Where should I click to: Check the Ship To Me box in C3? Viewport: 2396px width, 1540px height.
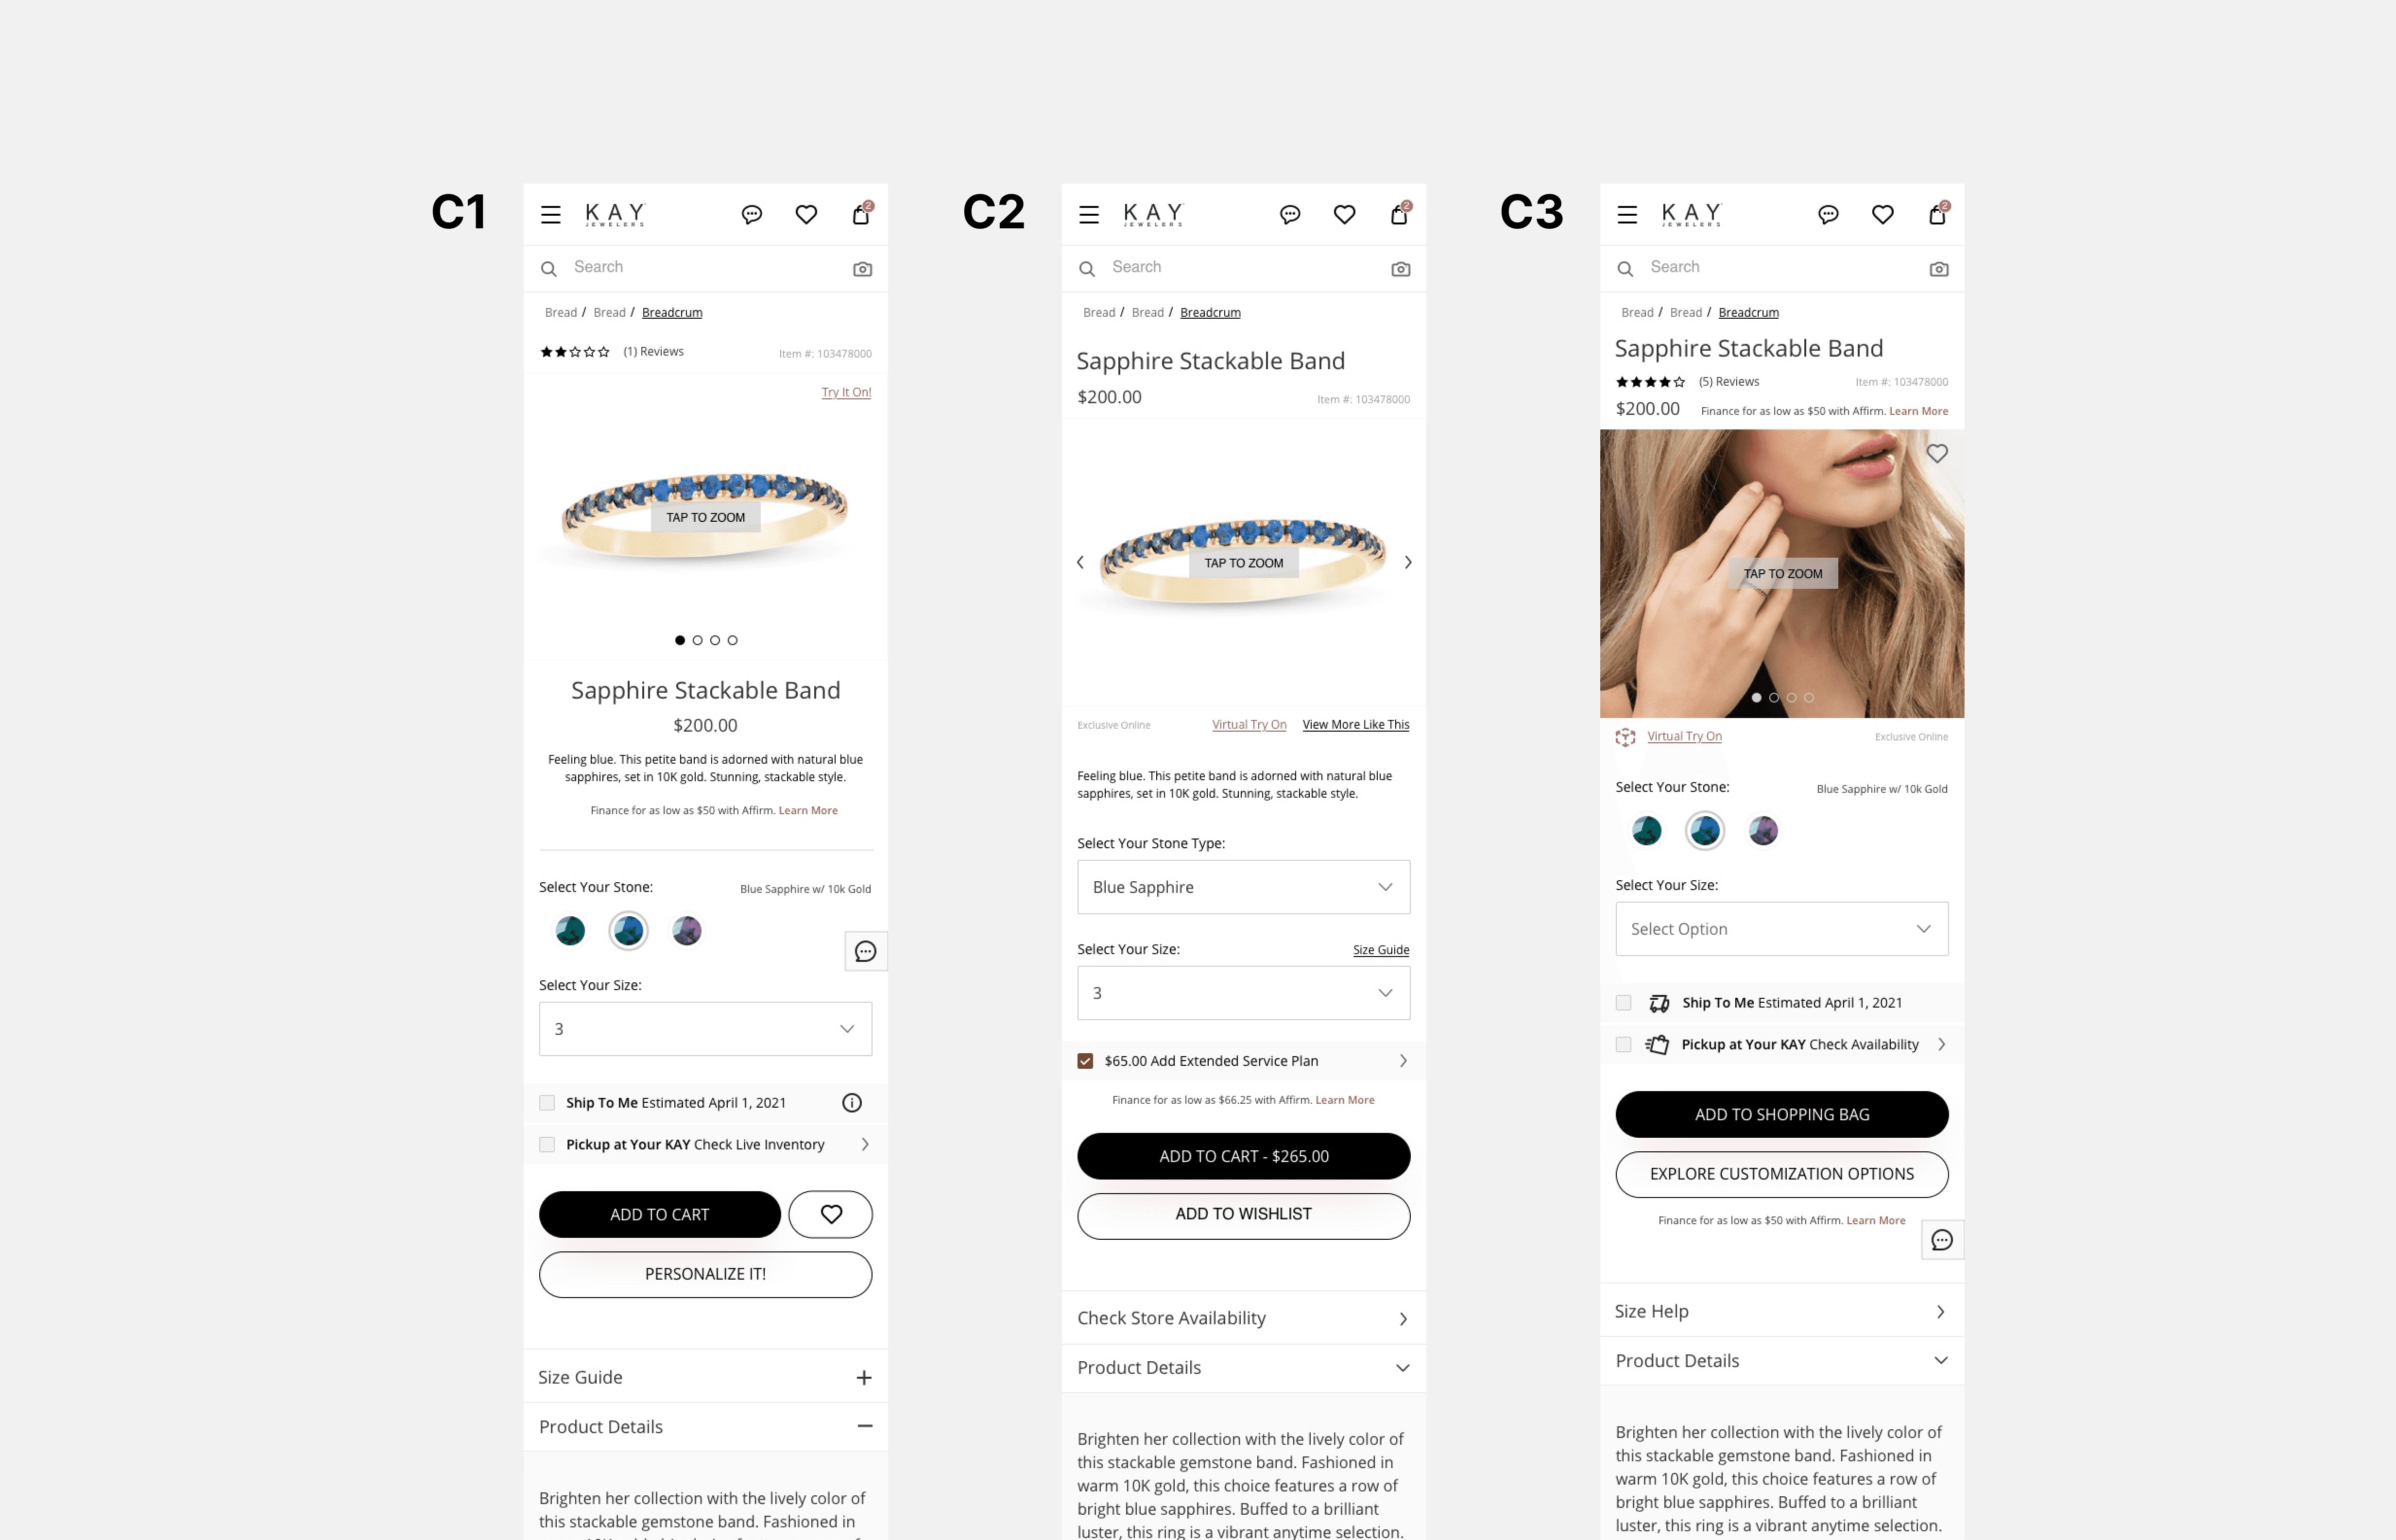point(1623,1003)
